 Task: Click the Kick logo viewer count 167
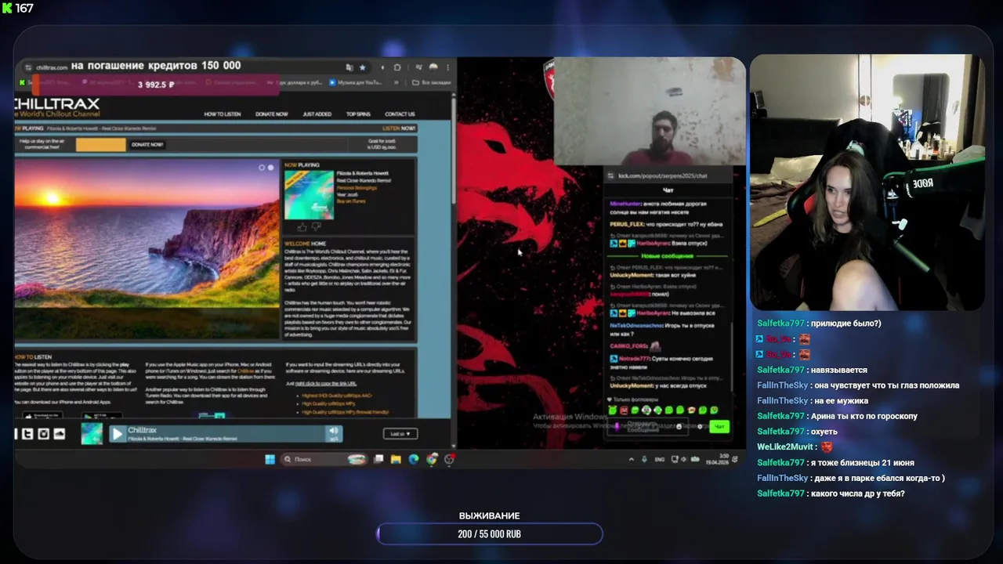[18, 8]
